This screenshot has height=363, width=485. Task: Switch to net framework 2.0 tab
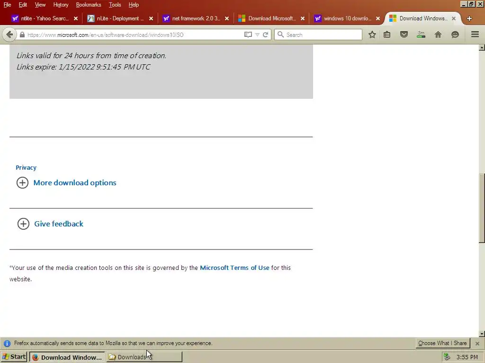(196, 18)
